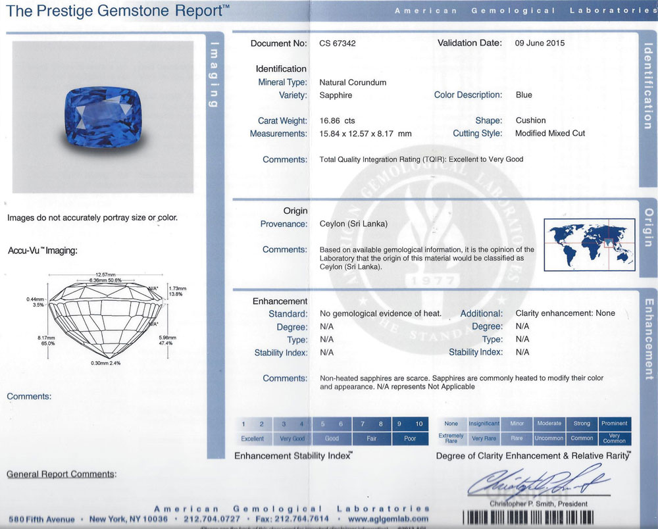Select the vertical Identification tab
658x529 pixels.
click(647, 86)
